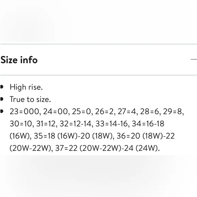The image size is (197, 197).
Task: Click the 23=000 size conversion
Action: click(x=24, y=111)
